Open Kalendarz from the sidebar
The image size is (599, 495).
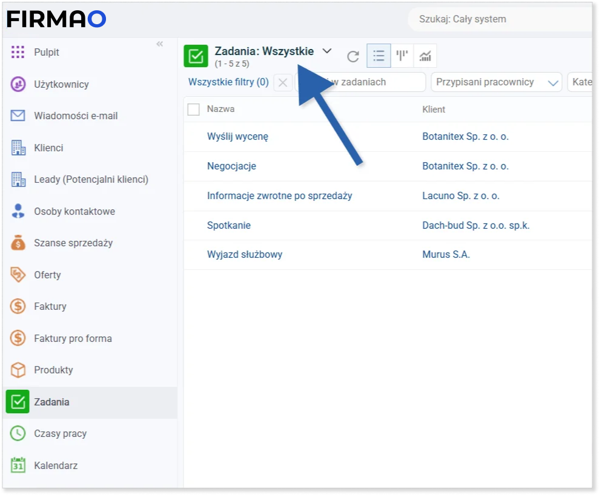pos(55,465)
